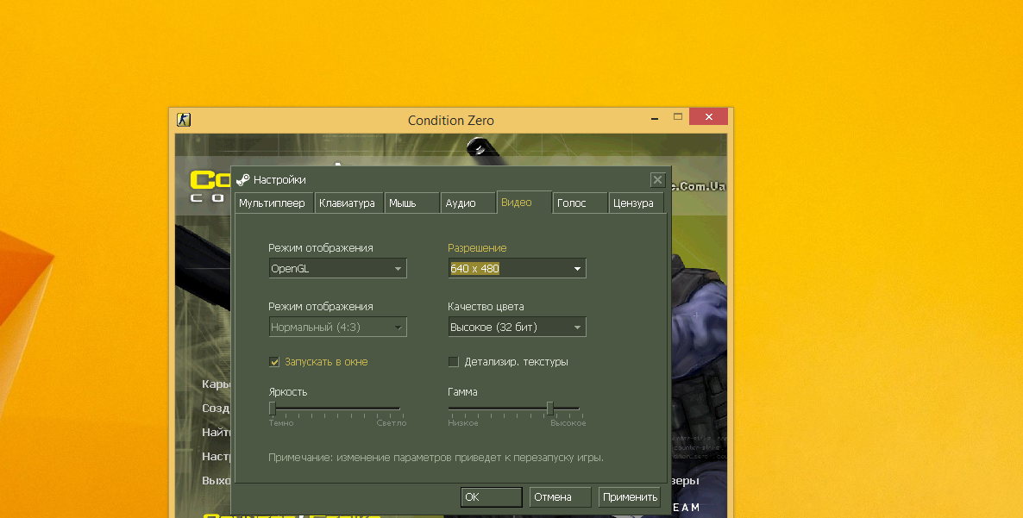Switch to the Мультиплеер tab
This screenshot has width=1023, height=518.
tap(273, 203)
